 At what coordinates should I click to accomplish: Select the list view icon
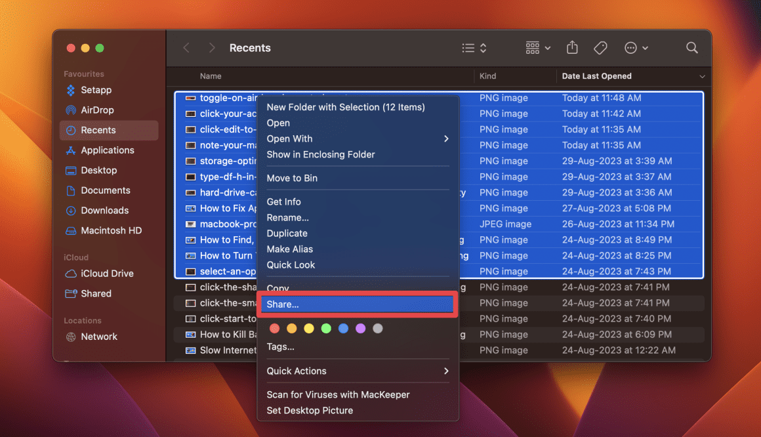coord(467,47)
